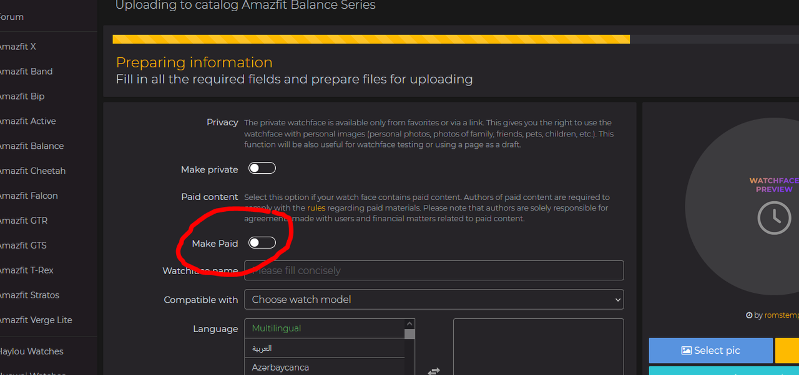
Task: Open the Haylou Watches category
Action: click(x=31, y=351)
